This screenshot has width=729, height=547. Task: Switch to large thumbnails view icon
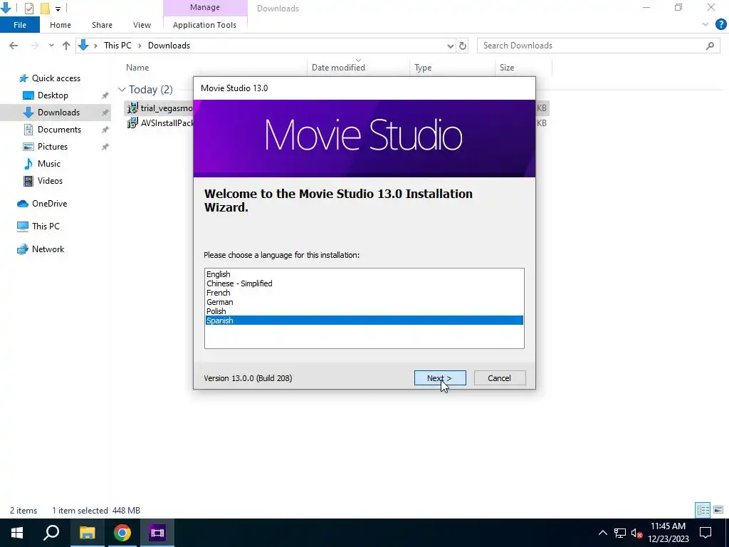pos(718,510)
